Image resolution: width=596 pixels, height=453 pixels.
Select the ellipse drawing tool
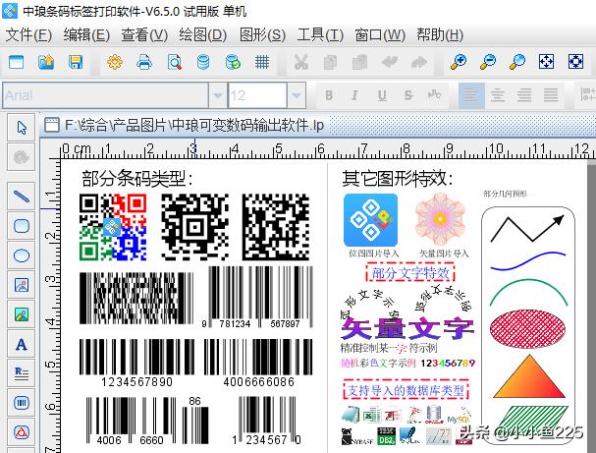tap(22, 255)
